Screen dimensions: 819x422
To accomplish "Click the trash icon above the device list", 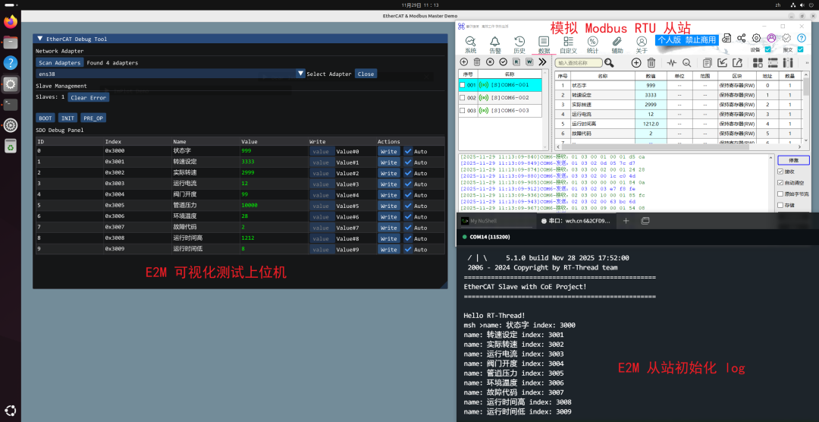I will 477,61.
